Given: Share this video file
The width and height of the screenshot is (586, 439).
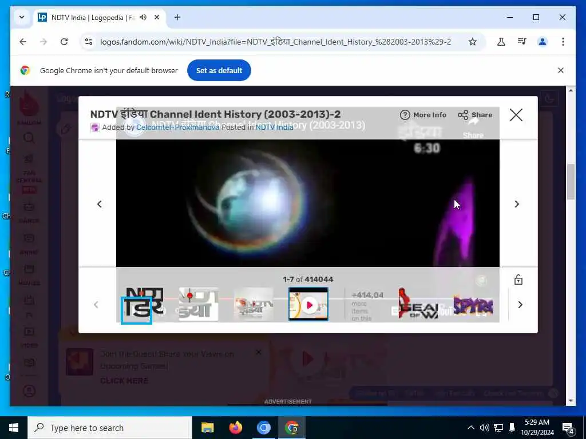Looking at the screenshot, I should tap(474, 115).
